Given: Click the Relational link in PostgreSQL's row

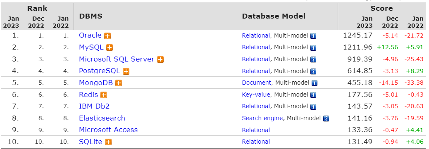Looking at the screenshot, I should point(256,71).
